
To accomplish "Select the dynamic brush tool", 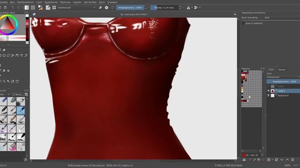I will click(x=26, y=56).
